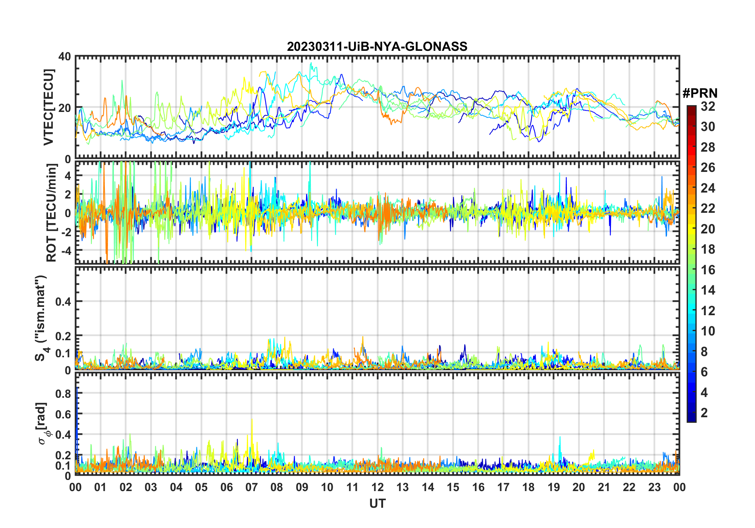755x528 pixels.
Task: Select colorbar tick label 26
Action: pyautogui.click(x=708, y=168)
